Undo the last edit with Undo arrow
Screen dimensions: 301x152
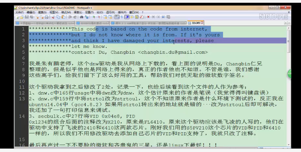pos(70,17)
